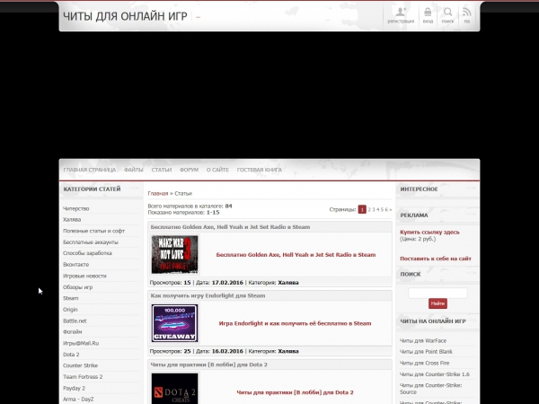The image size is (539, 404).
Task: Go to page 5 of articles
Action: point(382,209)
